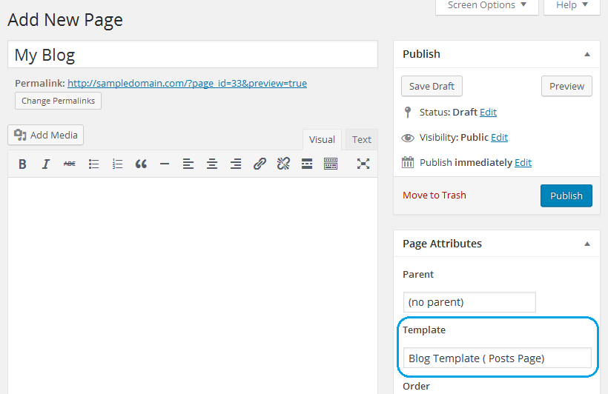
Task: Edit the Visibility: Public setting
Action: click(499, 137)
